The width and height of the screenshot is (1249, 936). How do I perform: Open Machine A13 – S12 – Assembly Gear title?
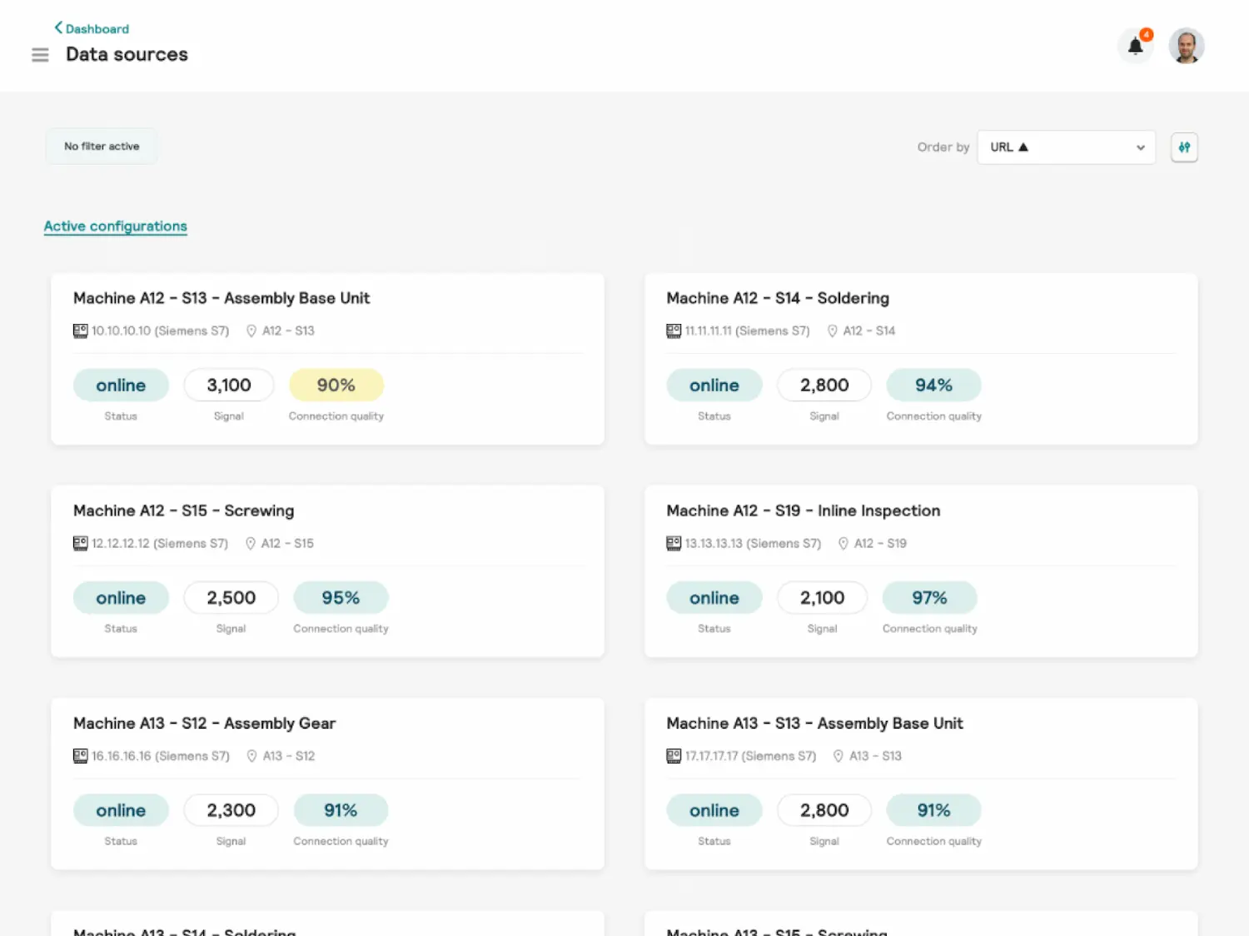204,724
